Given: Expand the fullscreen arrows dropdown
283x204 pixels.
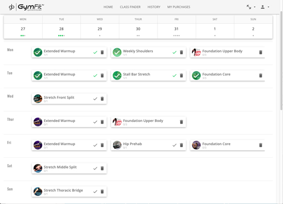Looking at the screenshot, I should coord(251,7).
